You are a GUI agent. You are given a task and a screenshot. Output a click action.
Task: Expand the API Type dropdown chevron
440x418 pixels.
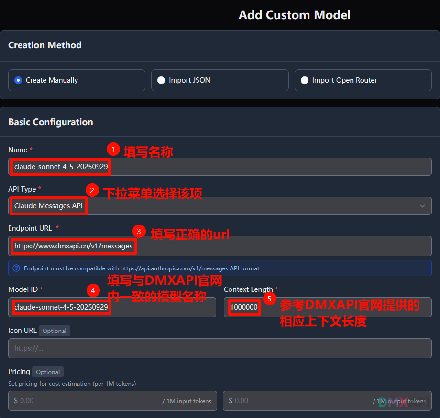422,206
